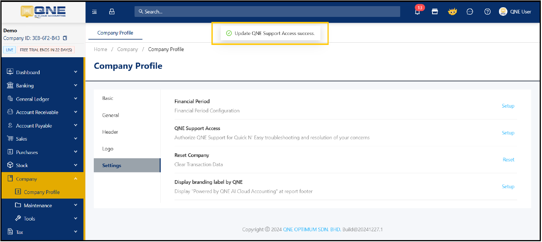Expand the Account Receivable chevron
542x242 pixels.
[x=76, y=112]
